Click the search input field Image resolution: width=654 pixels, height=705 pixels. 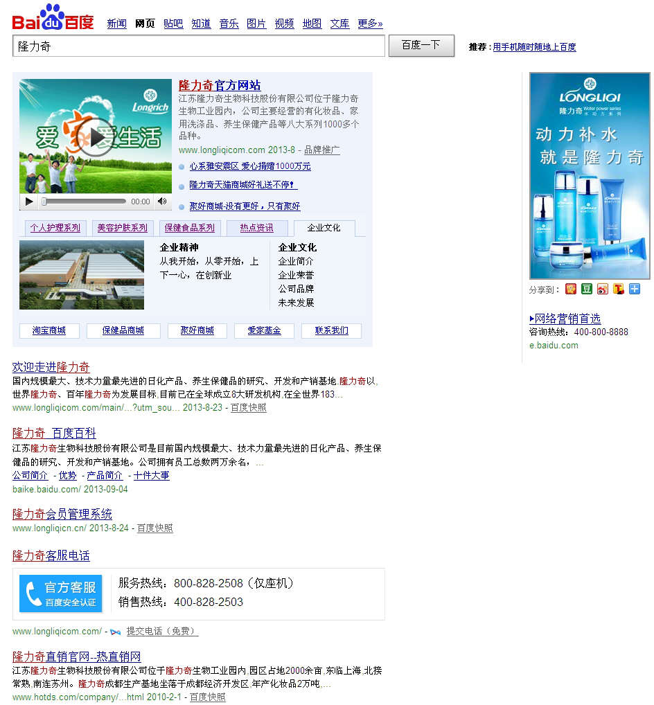(198, 46)
